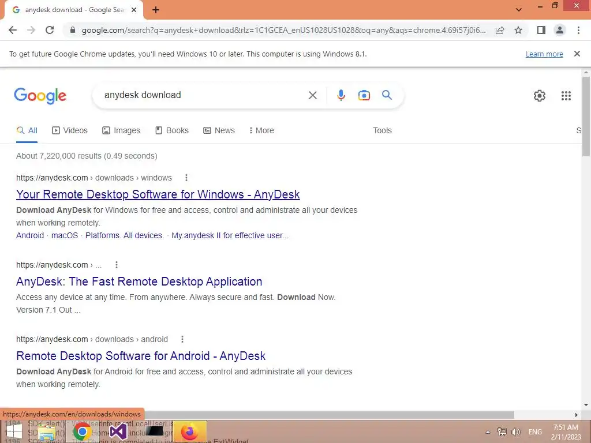Click the forward navigation arrow
Screen dimensions: 591x443
tap(31, 30)
